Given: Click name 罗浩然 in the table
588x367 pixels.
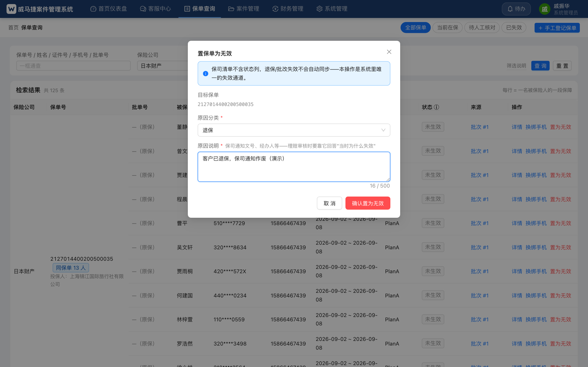Looking at the screenshot, I should (185, 344).
